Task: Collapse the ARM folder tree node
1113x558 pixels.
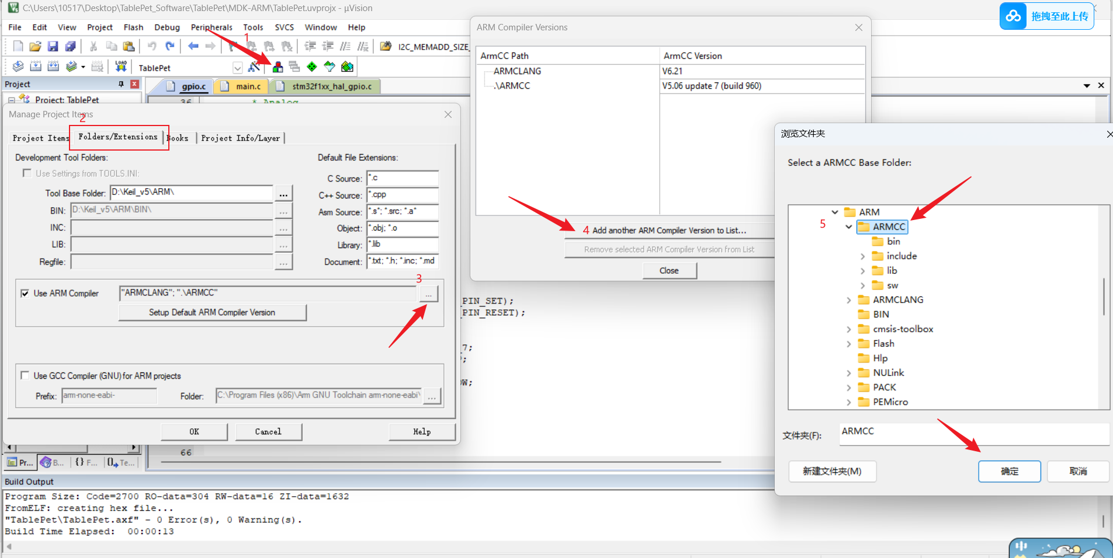Action: [836, 212]
